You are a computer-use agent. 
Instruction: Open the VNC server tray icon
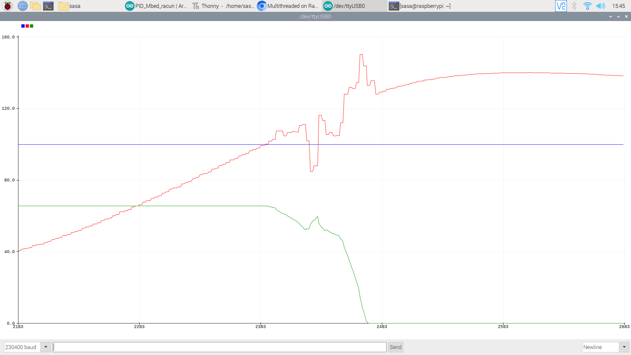click(561, 6)
